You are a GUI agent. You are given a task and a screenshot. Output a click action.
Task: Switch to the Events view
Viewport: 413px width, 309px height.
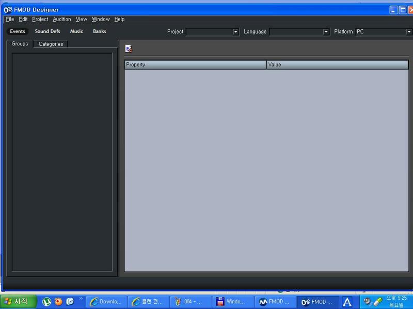click(x=18, y=31)
